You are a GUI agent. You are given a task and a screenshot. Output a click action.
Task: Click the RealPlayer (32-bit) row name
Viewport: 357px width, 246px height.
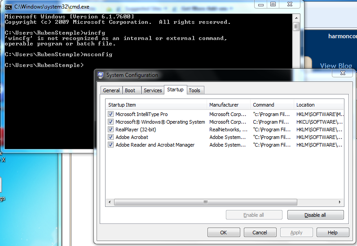[x=136, y=130]
